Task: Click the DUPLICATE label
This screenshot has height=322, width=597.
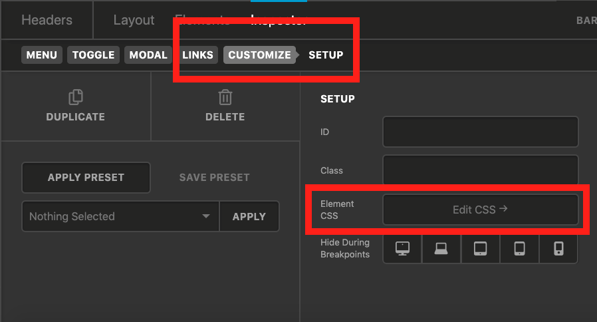Action: point(75,116)
